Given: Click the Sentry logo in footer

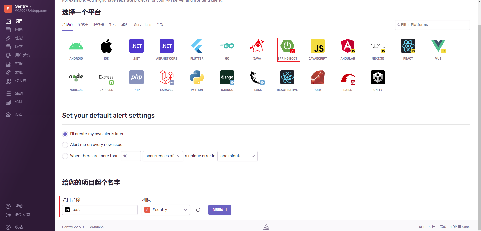Looking at the screenshot, I should tap(266, 227).
